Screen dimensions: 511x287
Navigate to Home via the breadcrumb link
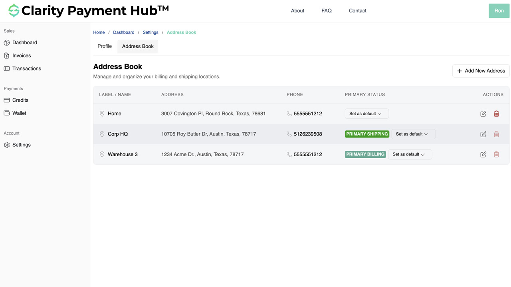99,32
